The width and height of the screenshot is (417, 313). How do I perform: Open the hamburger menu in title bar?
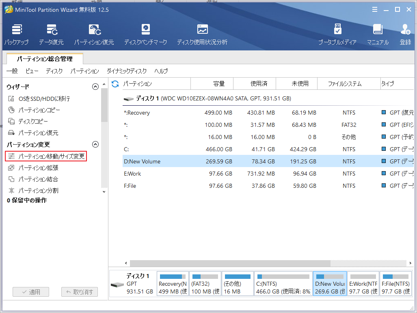pos(375,10)
